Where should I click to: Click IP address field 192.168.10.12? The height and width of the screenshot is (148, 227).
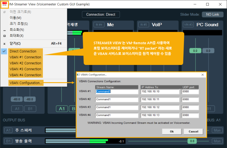pos(160,107)
